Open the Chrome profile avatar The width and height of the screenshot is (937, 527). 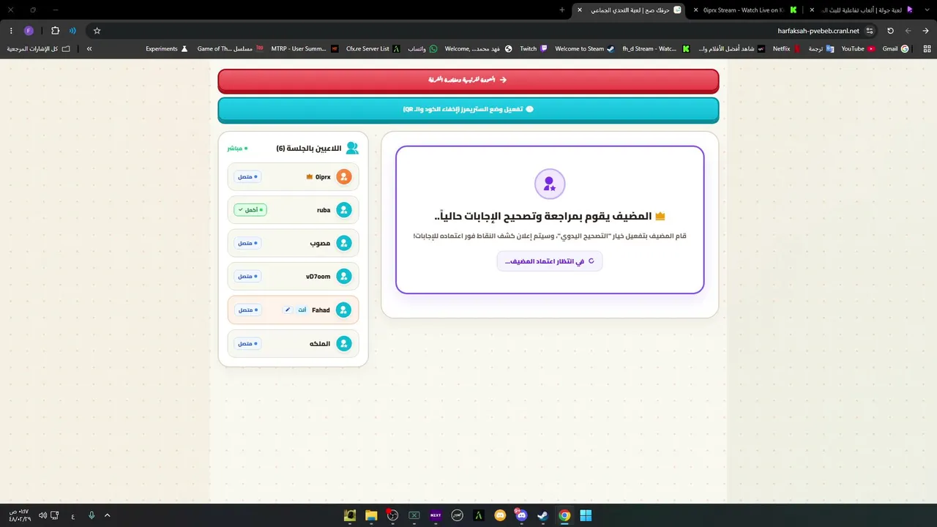tap(29, 31)
